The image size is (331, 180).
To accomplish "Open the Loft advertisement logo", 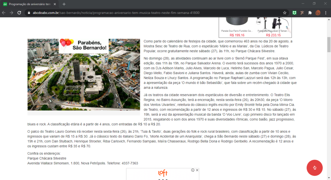I will [x=163, y=173].
